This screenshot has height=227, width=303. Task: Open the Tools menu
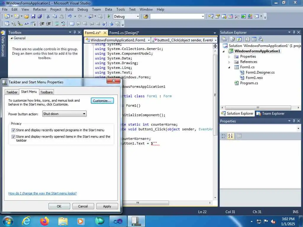pos(121,9)
